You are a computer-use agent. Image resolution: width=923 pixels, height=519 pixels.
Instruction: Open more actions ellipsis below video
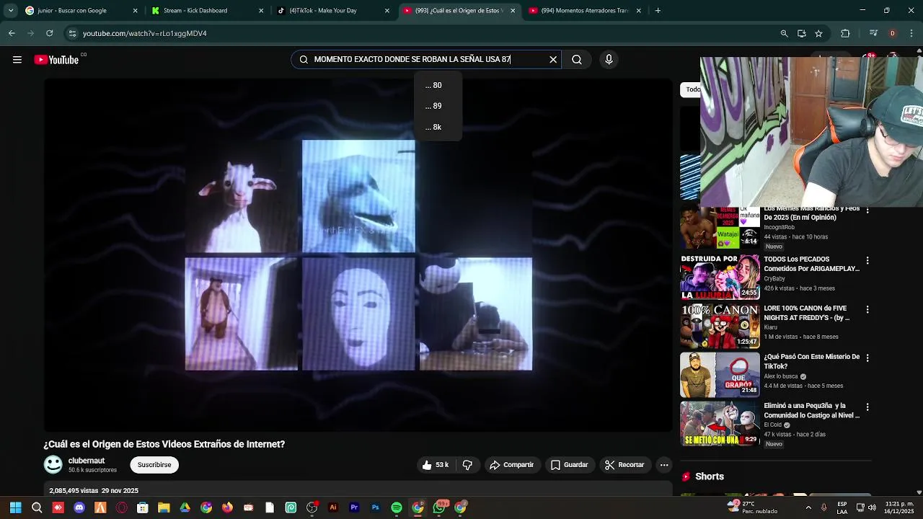tap(664, 465)
